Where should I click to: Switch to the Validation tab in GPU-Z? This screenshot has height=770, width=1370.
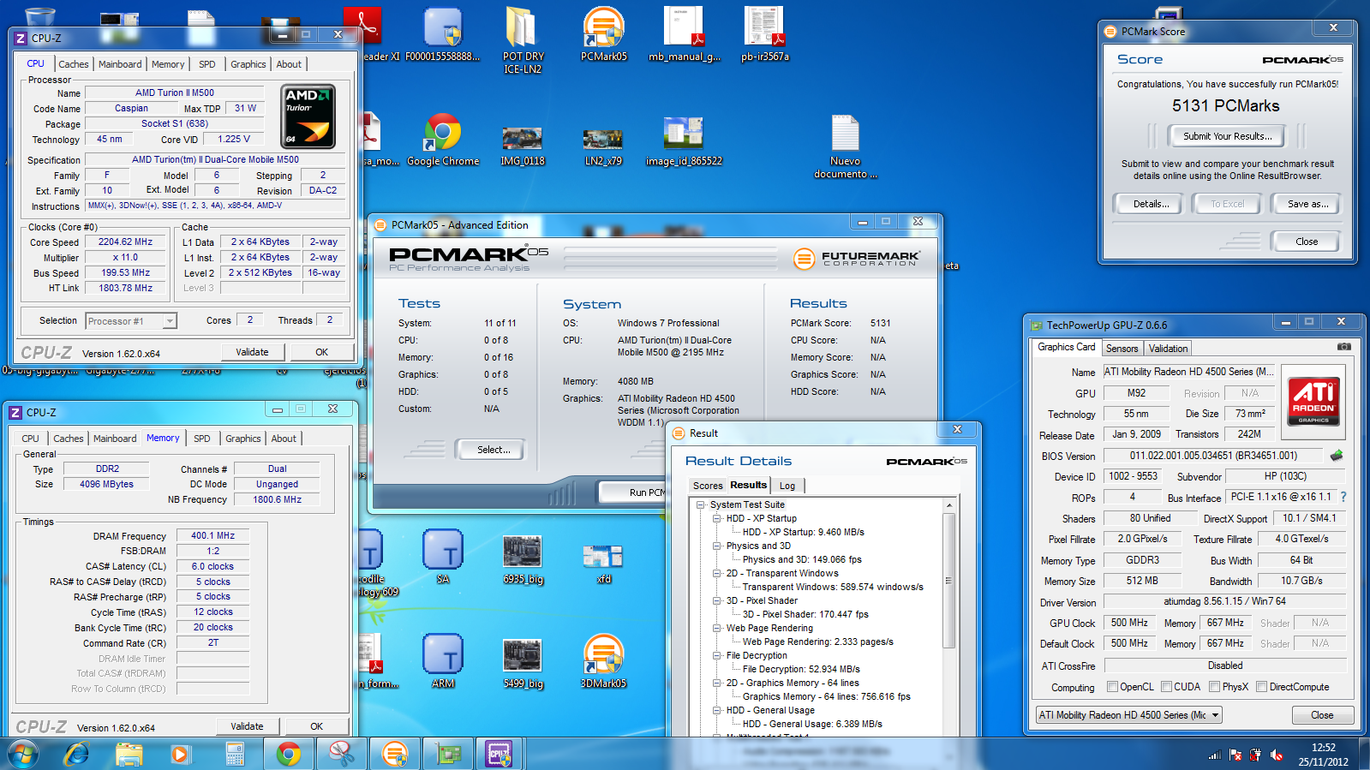click(x=1168, y=349)
